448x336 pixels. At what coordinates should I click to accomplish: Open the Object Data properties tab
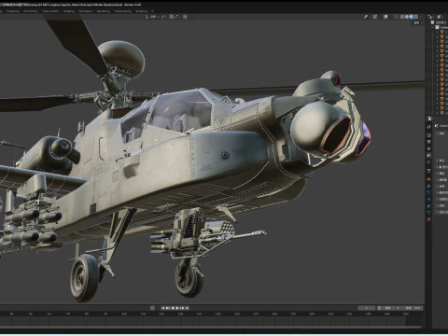(x=428, y=212)
